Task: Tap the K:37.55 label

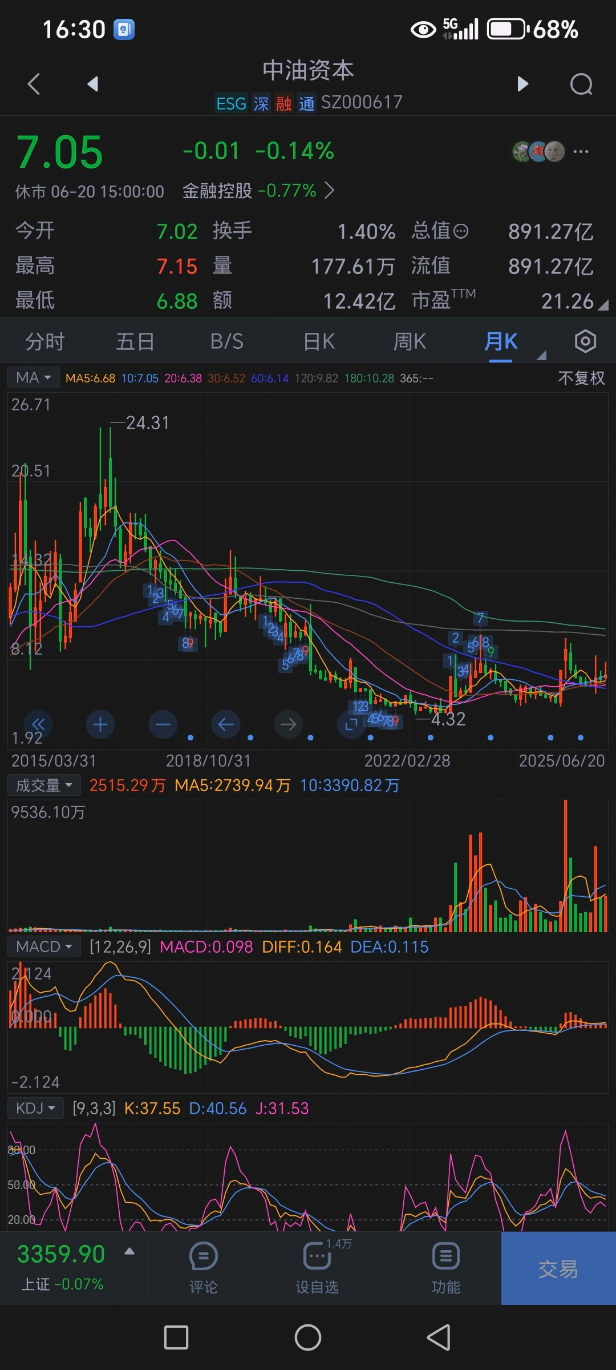Action: [152, 1109]
